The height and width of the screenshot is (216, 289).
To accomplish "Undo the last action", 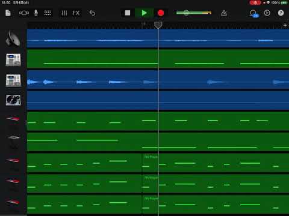I will pos(92,13).
